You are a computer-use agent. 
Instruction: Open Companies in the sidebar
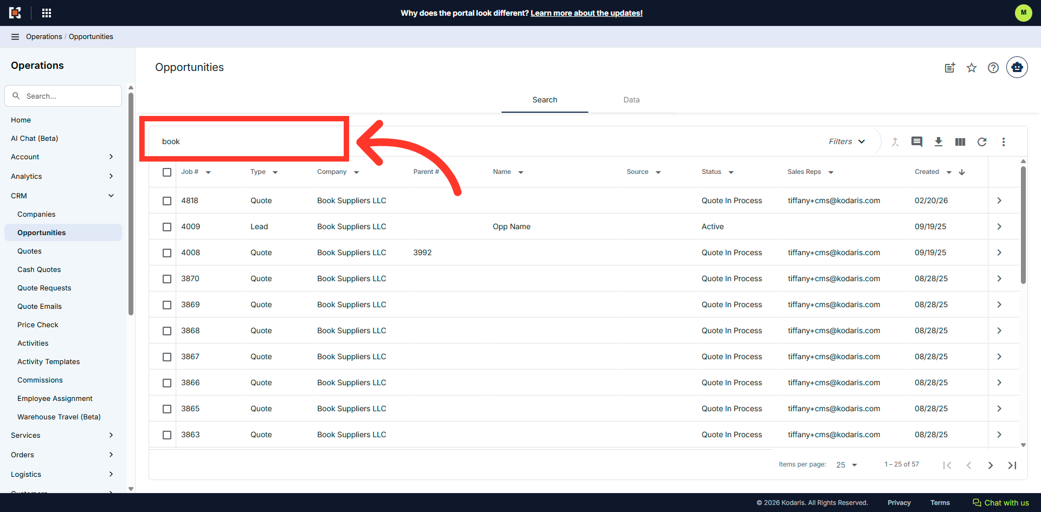click(x=36, y=215)
